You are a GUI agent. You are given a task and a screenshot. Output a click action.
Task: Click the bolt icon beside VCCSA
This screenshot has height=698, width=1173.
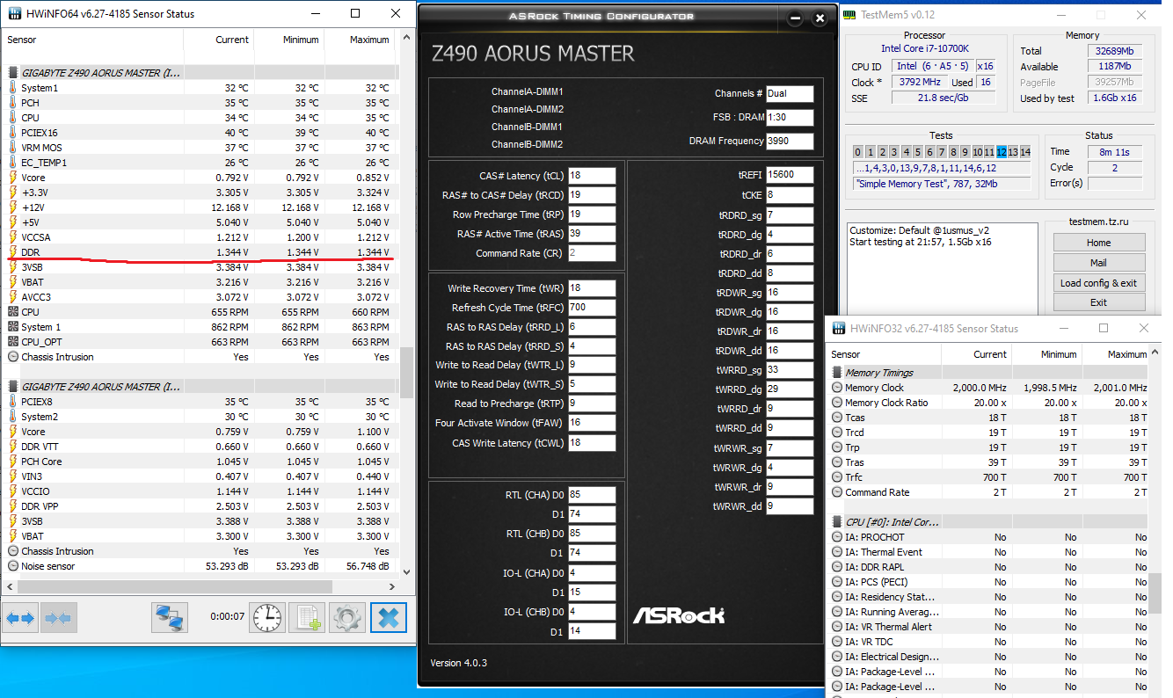[x=13, y=237]
